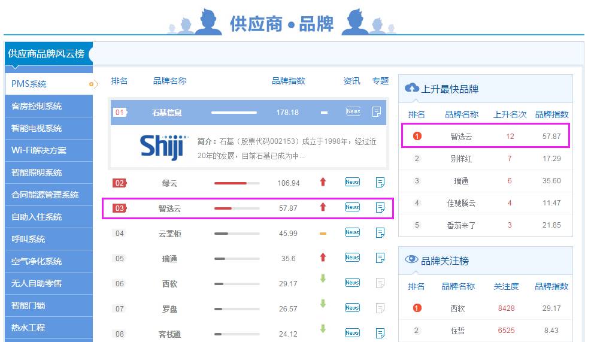Open News icon for 石基信息 row
This screenshot has width=591, height=342.
coord(353,111)
